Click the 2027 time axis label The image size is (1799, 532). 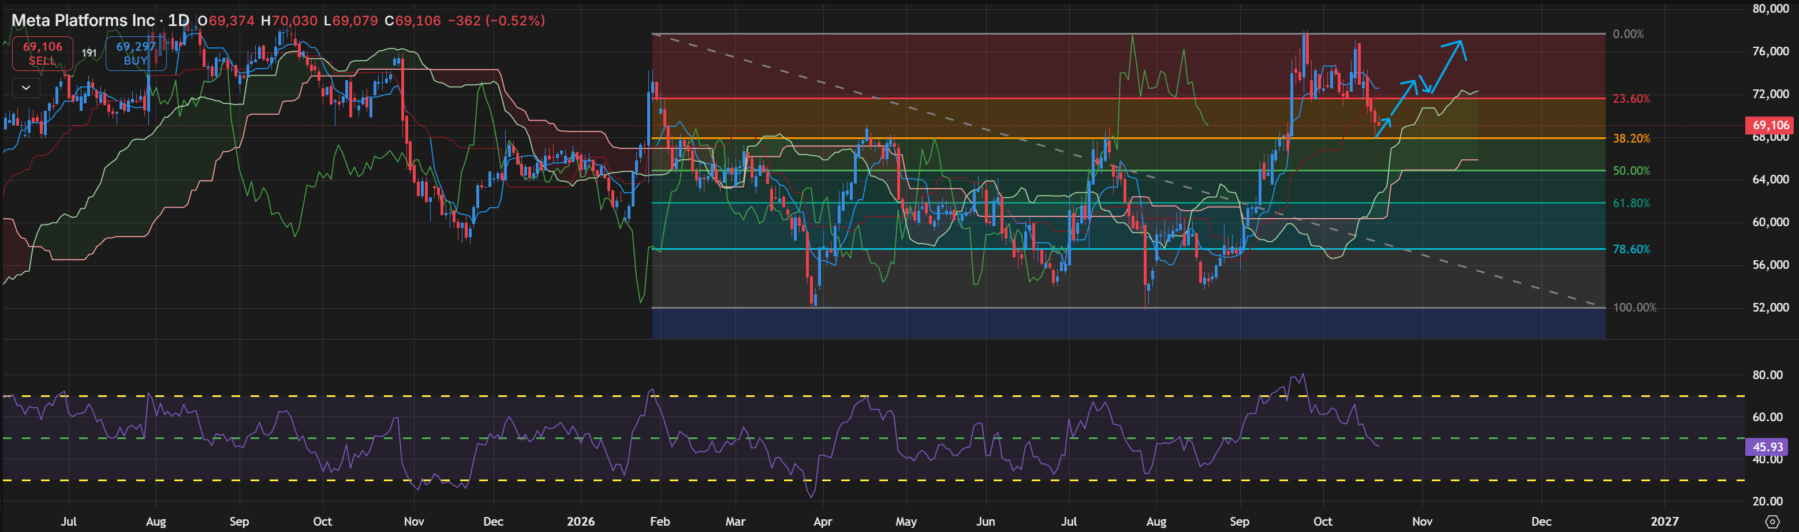click(x=1664, y=522)
